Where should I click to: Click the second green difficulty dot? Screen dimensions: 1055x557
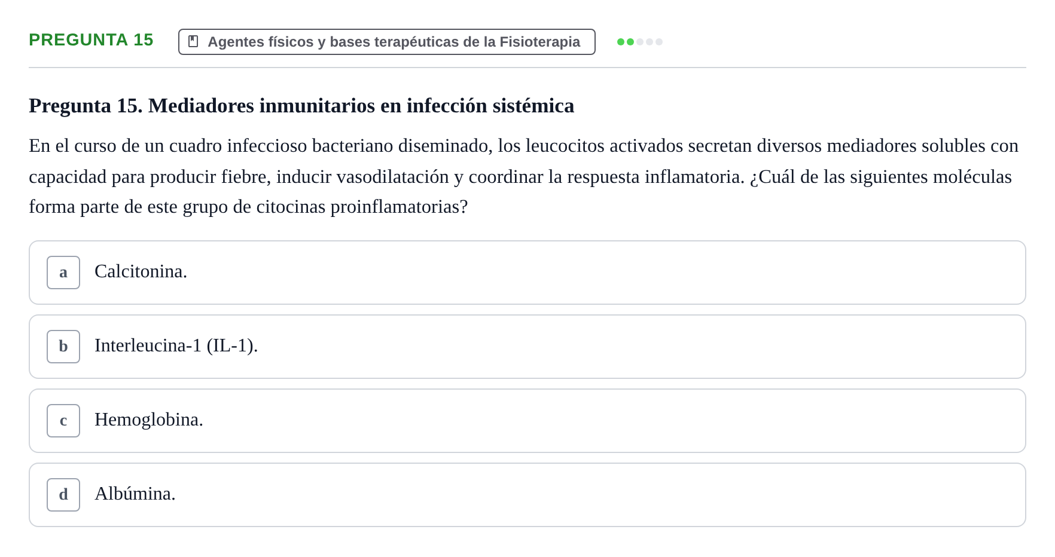click(x=630, y=42)
